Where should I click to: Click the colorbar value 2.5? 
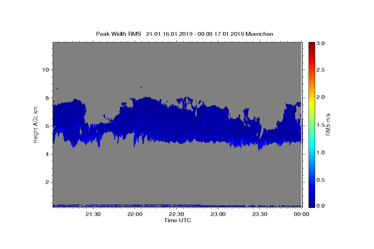point(321,70)
